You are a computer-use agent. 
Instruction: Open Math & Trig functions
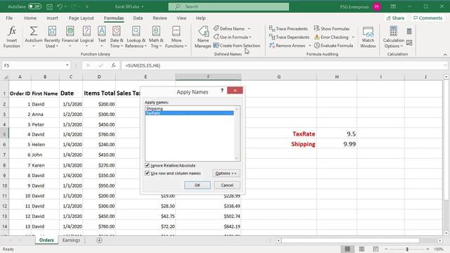(x=156, y=37)
